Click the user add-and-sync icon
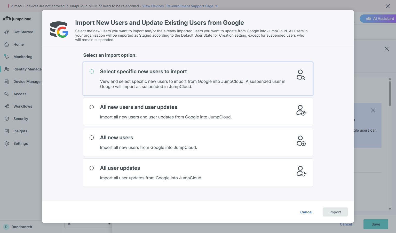The height and width of the screenshot is (233, 396). 301,110
